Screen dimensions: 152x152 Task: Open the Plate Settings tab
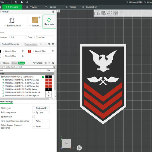click(6, 102)
